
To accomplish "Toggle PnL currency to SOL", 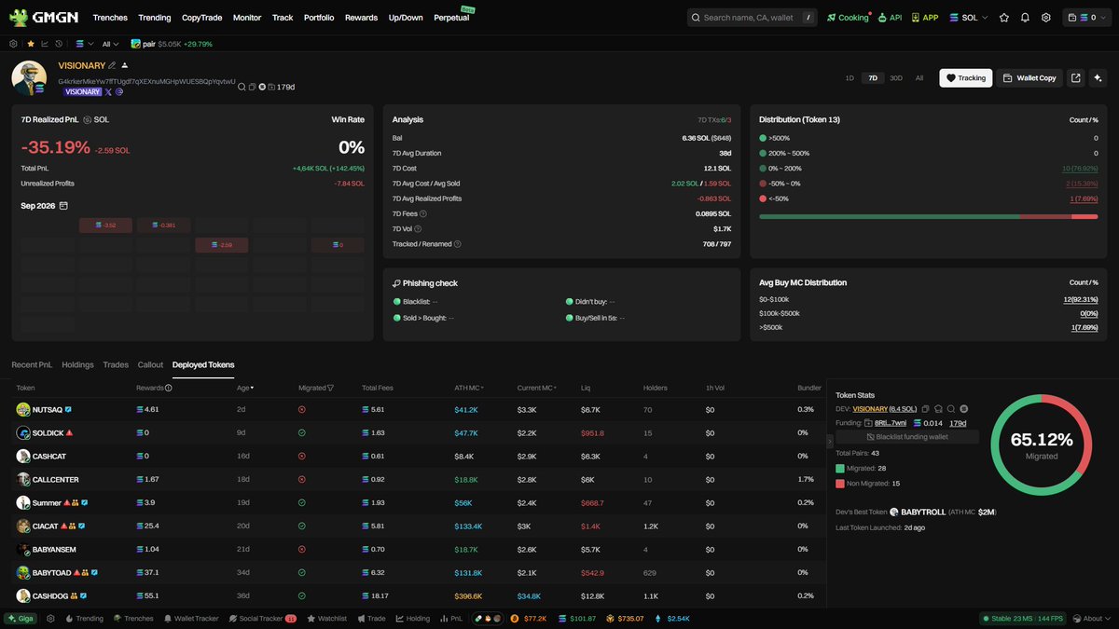I will coord(96,119).
